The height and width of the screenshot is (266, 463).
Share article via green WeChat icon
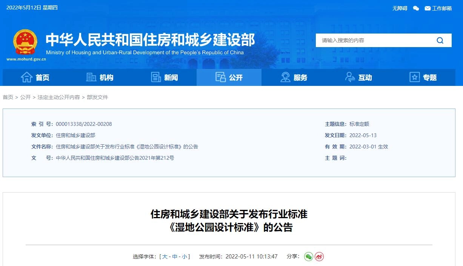[x=309, y=257]
